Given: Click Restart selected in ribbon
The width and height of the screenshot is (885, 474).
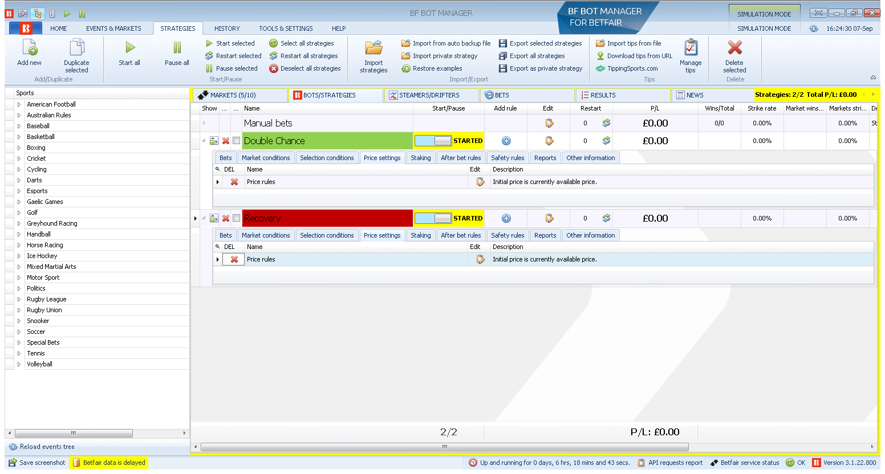Looking at the screenshot, I should [x=233, y=56].
